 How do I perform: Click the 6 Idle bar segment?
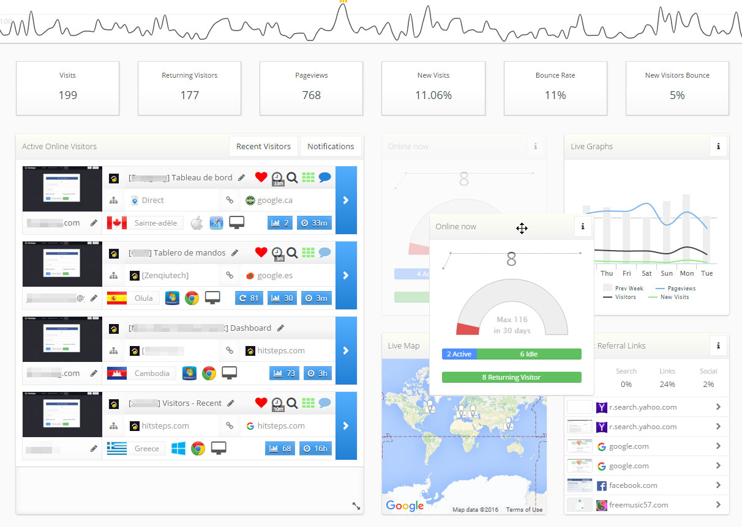coord(529,354)
